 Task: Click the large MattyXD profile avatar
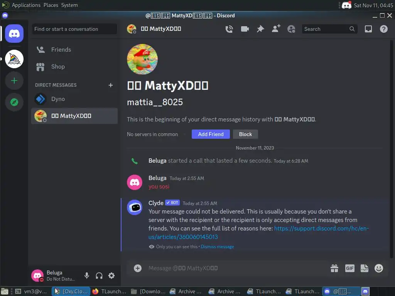tap(142, 59)
